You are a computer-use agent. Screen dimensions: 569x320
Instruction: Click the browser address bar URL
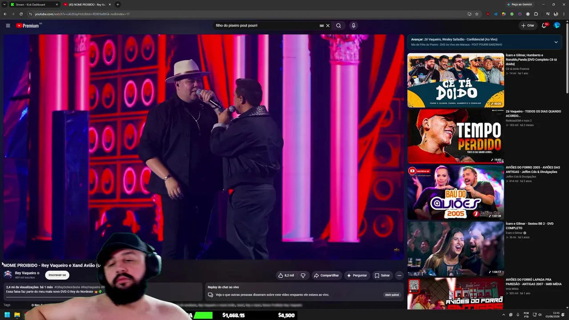pyautogui.click(x=82, y=14)
